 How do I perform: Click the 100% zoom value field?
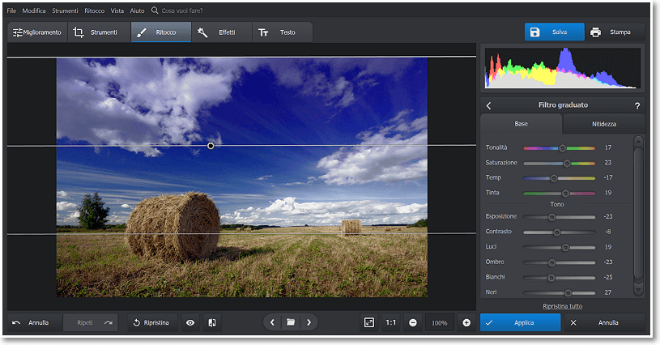(440, 322)
